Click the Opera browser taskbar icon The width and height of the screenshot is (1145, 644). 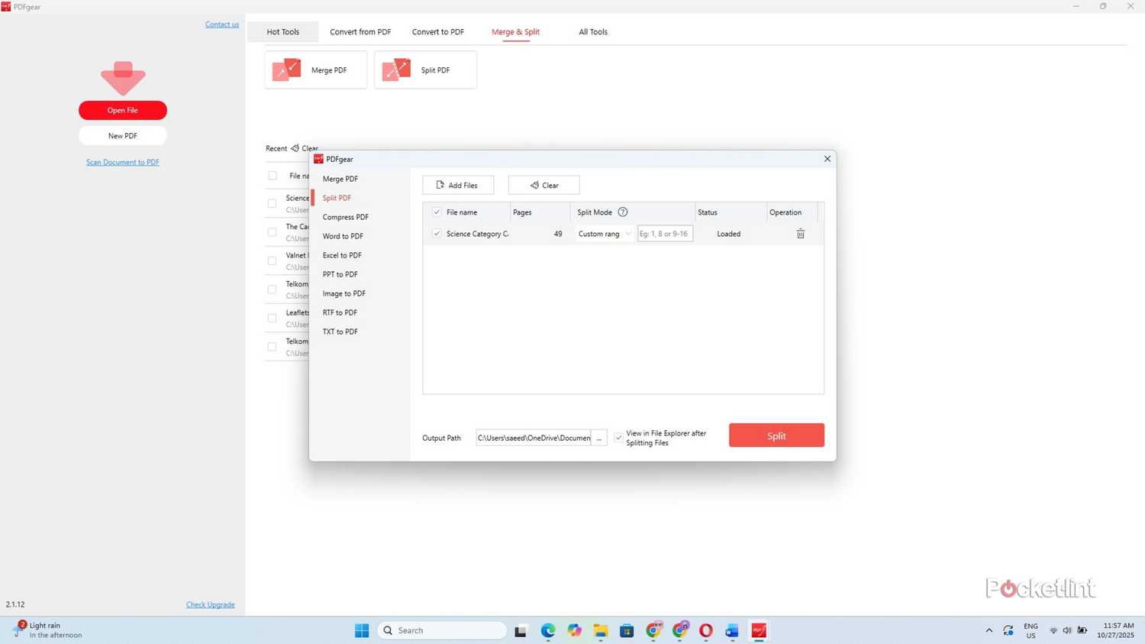click(706, 630)
